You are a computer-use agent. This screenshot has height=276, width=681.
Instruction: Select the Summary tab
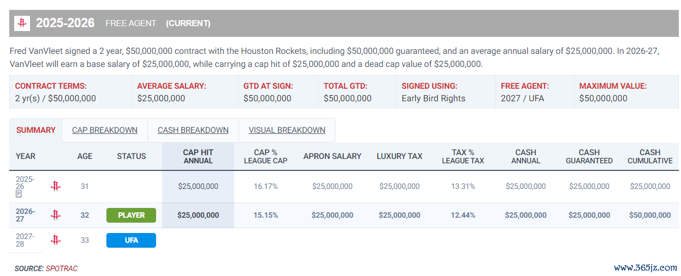coord(36,130)
